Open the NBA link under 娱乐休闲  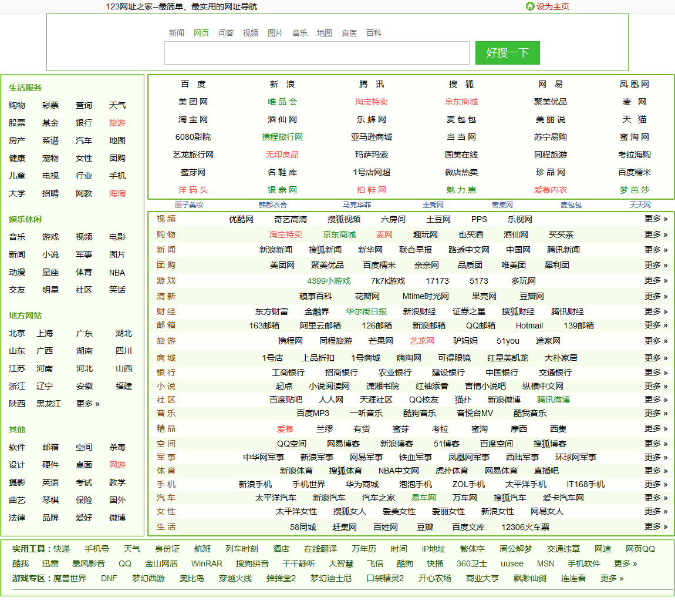[x=117, y=273]
